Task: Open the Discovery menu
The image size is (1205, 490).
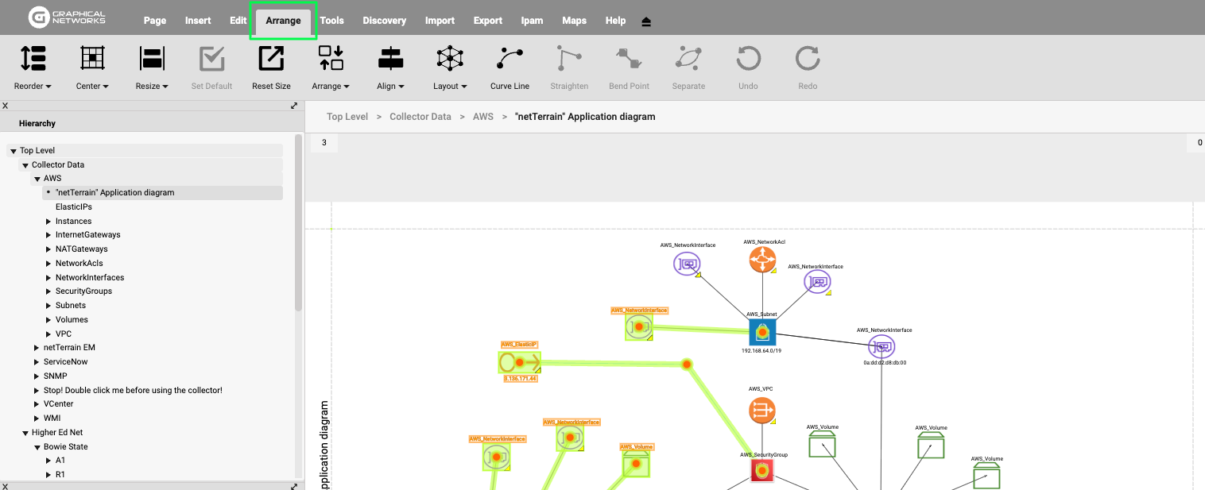Action: click(384, 21)
